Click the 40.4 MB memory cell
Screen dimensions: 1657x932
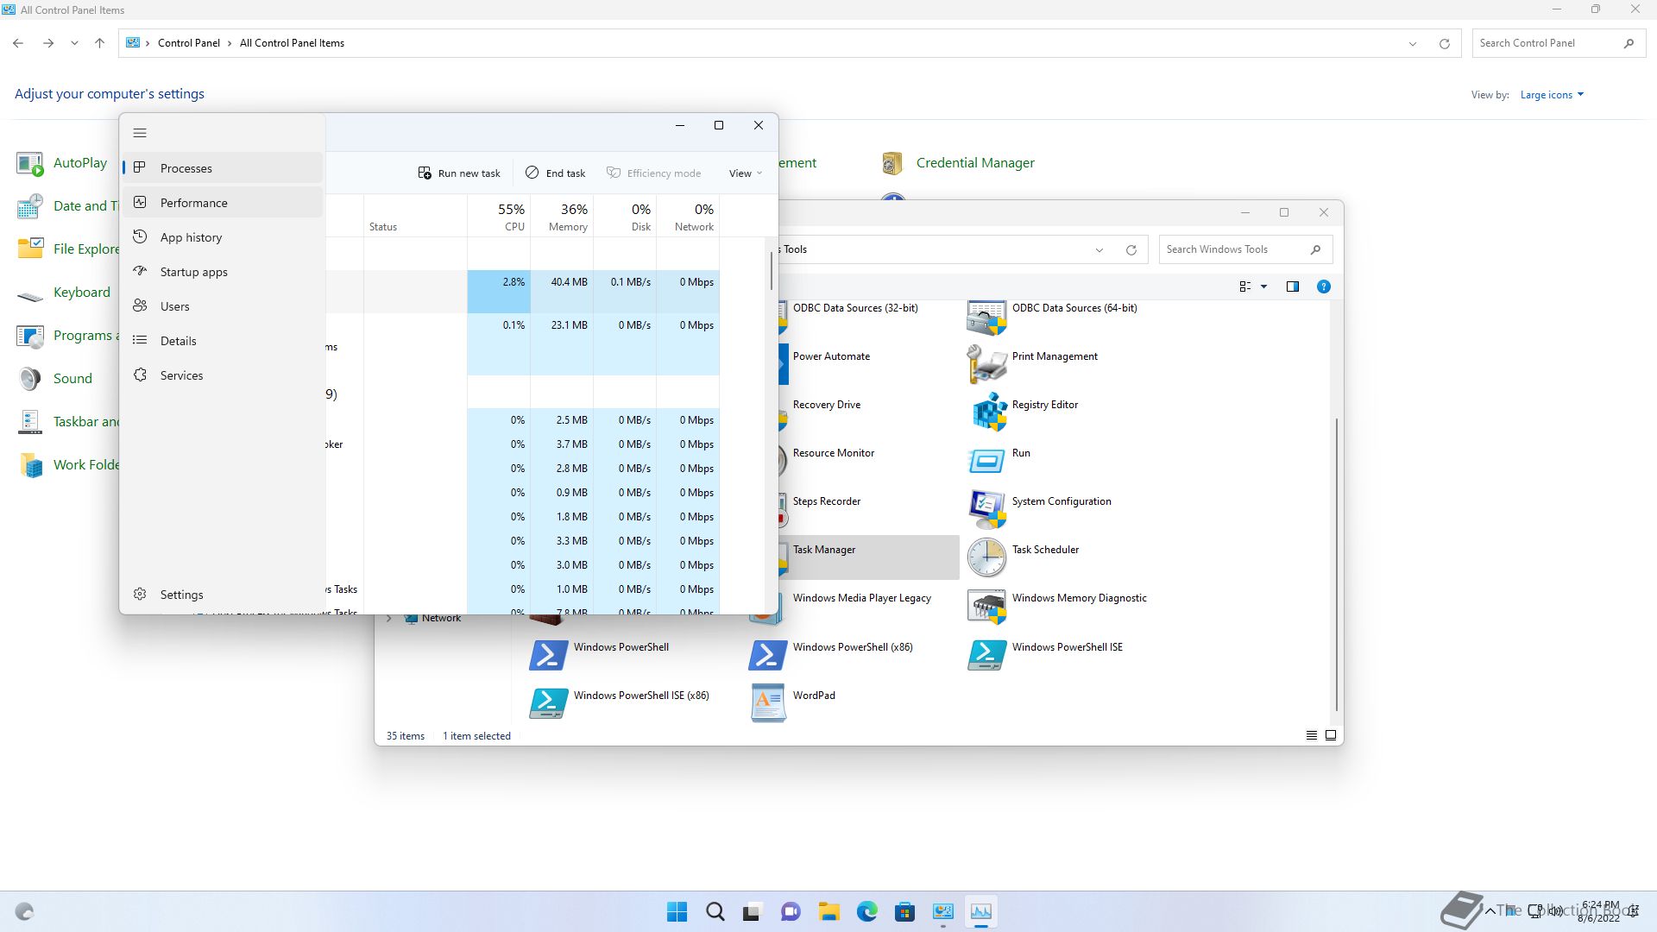coord(562,292)
